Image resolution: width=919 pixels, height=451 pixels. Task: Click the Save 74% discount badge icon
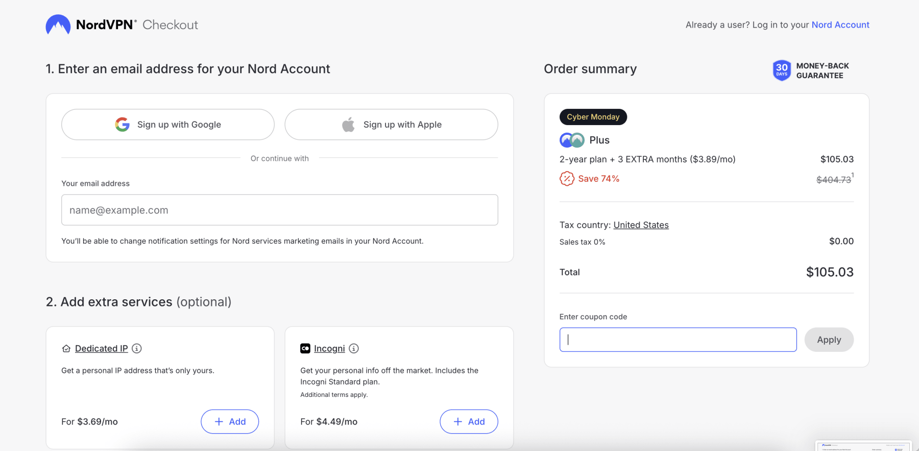[x=567, y=179]
